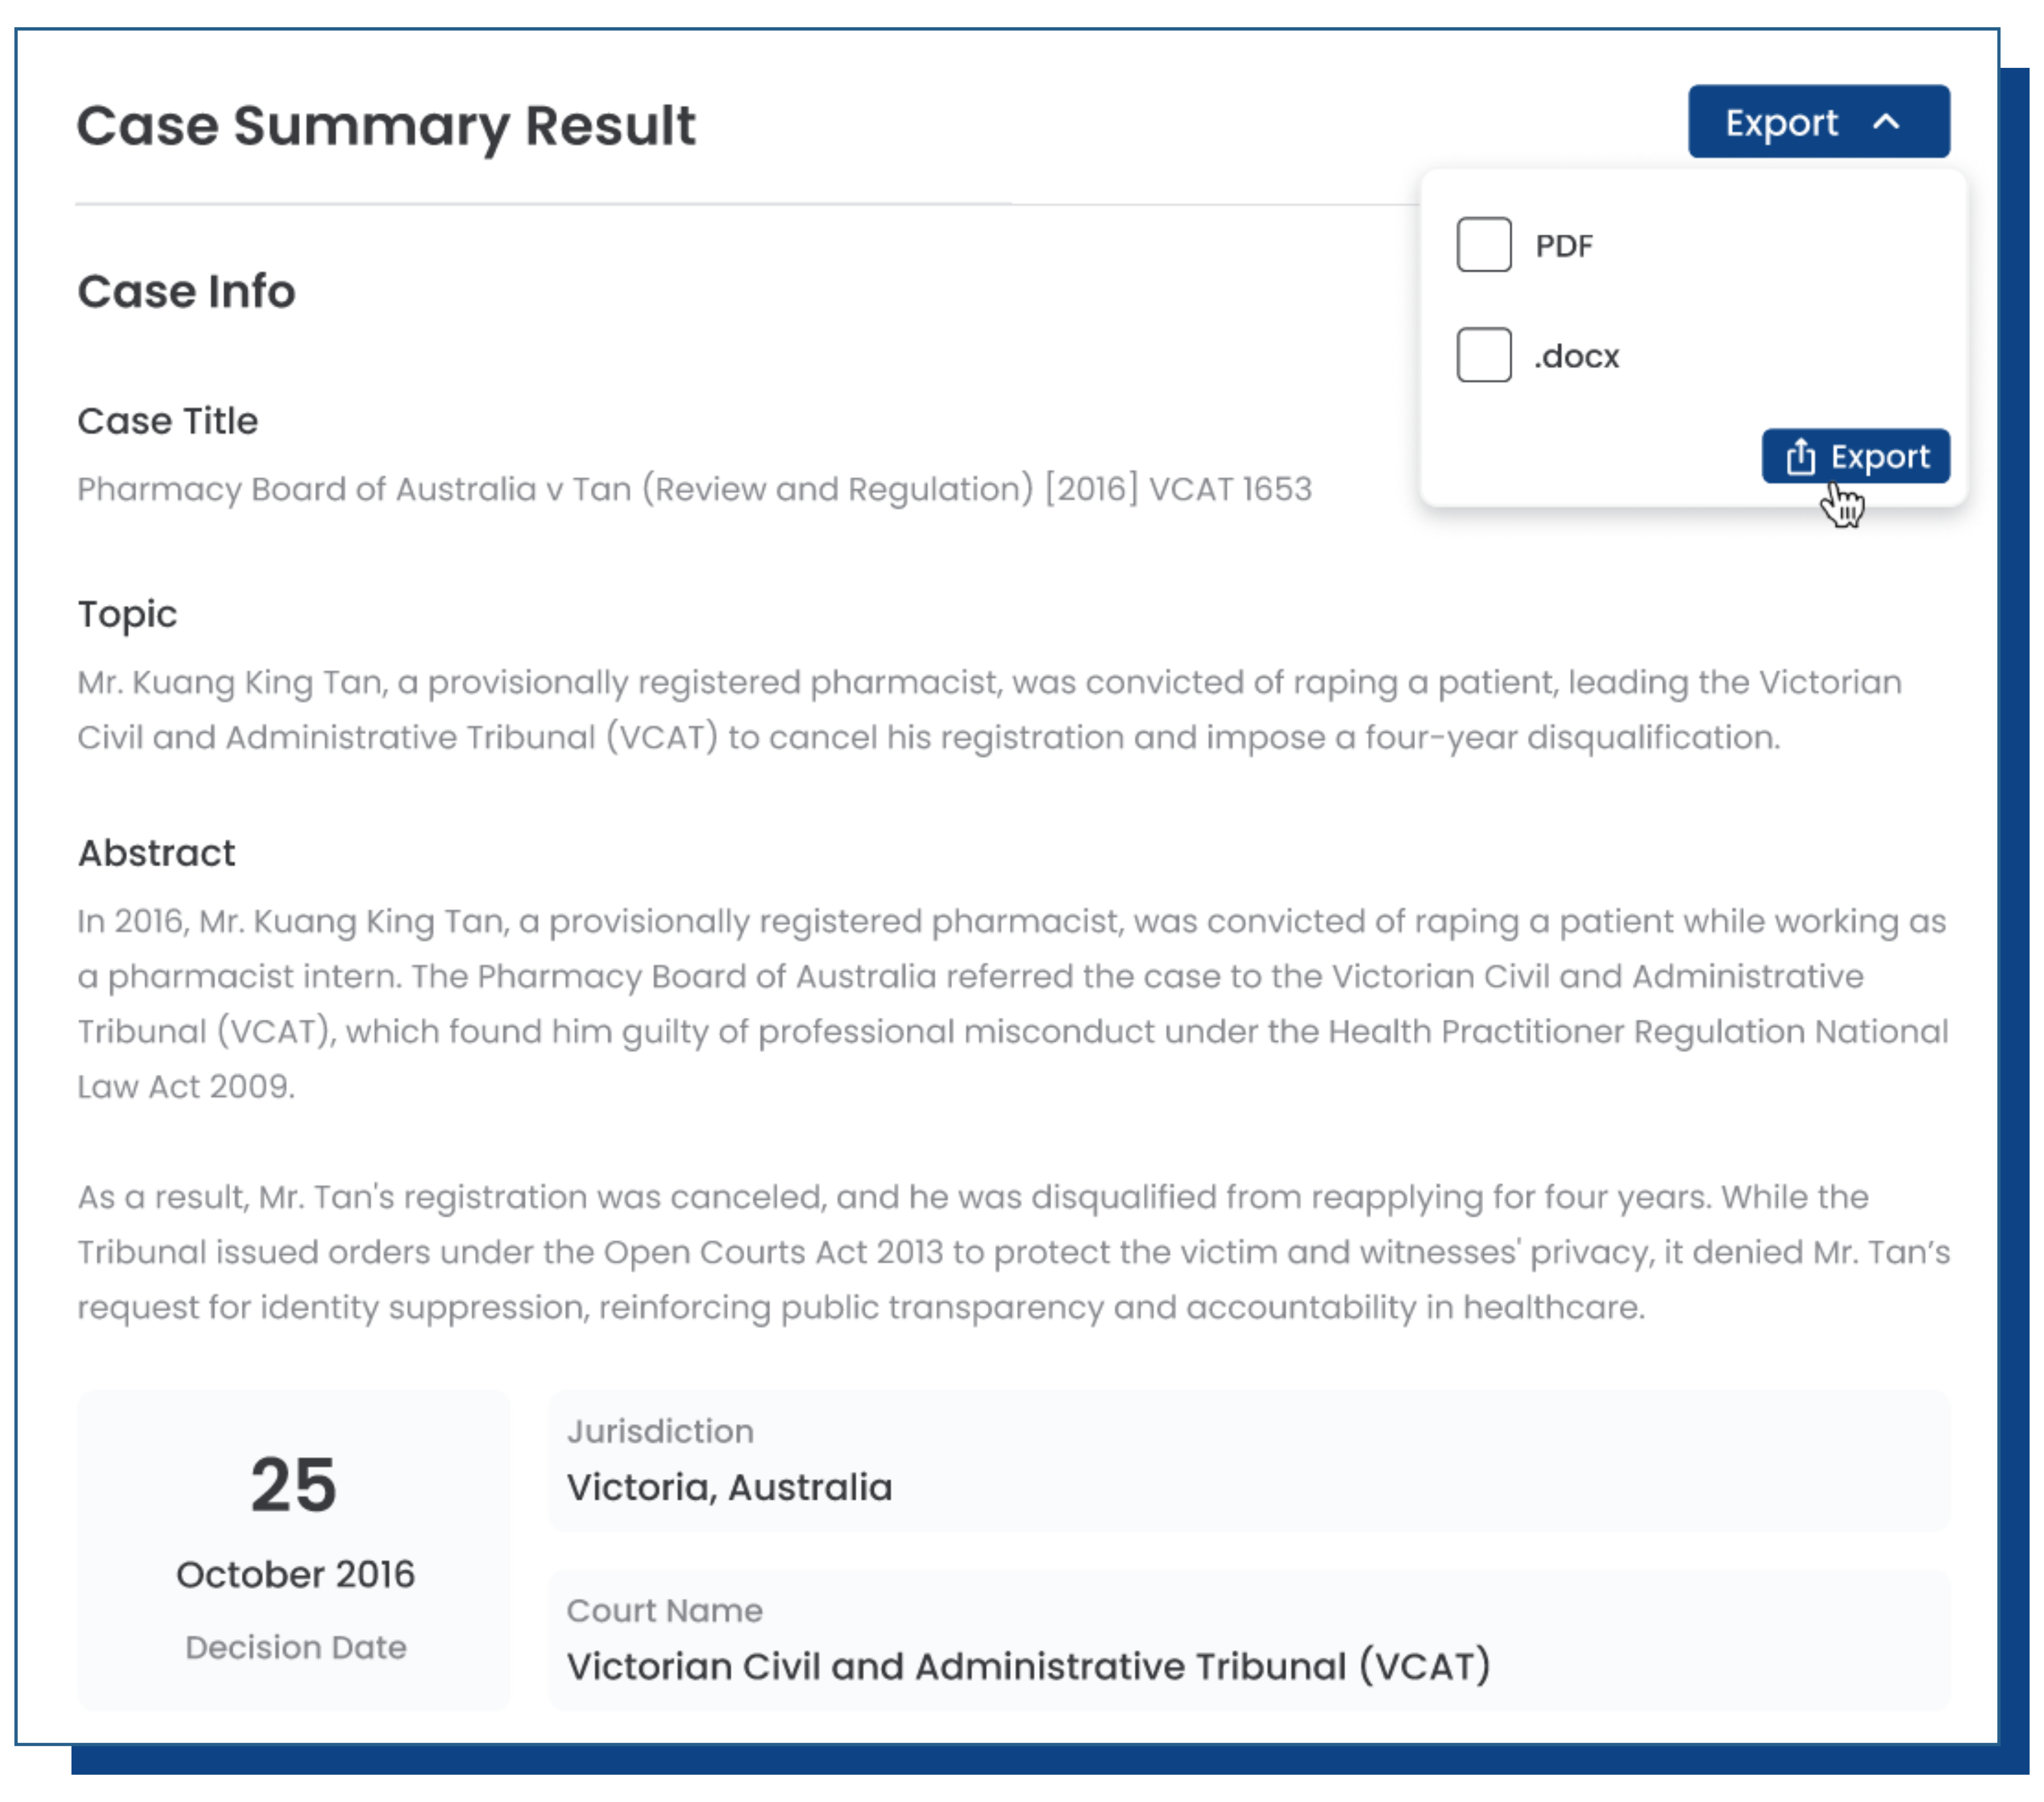Click the 'PDF' option label
This screenshot has width=2044, height=1802.
pos(1563,246)
